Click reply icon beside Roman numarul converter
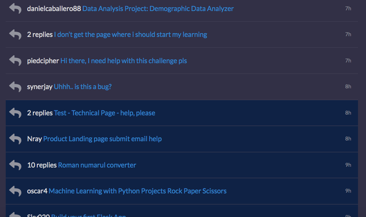366x217 pixels. point(15,165)
